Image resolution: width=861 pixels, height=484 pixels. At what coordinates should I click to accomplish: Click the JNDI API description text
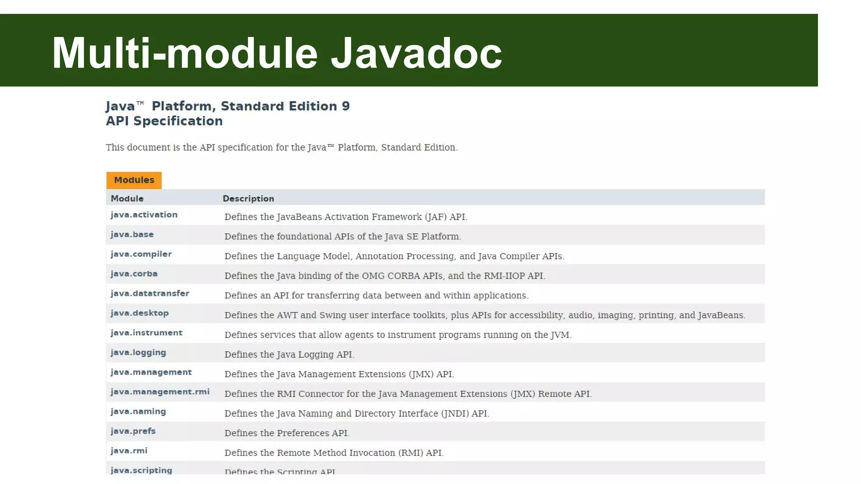point(357,413)
